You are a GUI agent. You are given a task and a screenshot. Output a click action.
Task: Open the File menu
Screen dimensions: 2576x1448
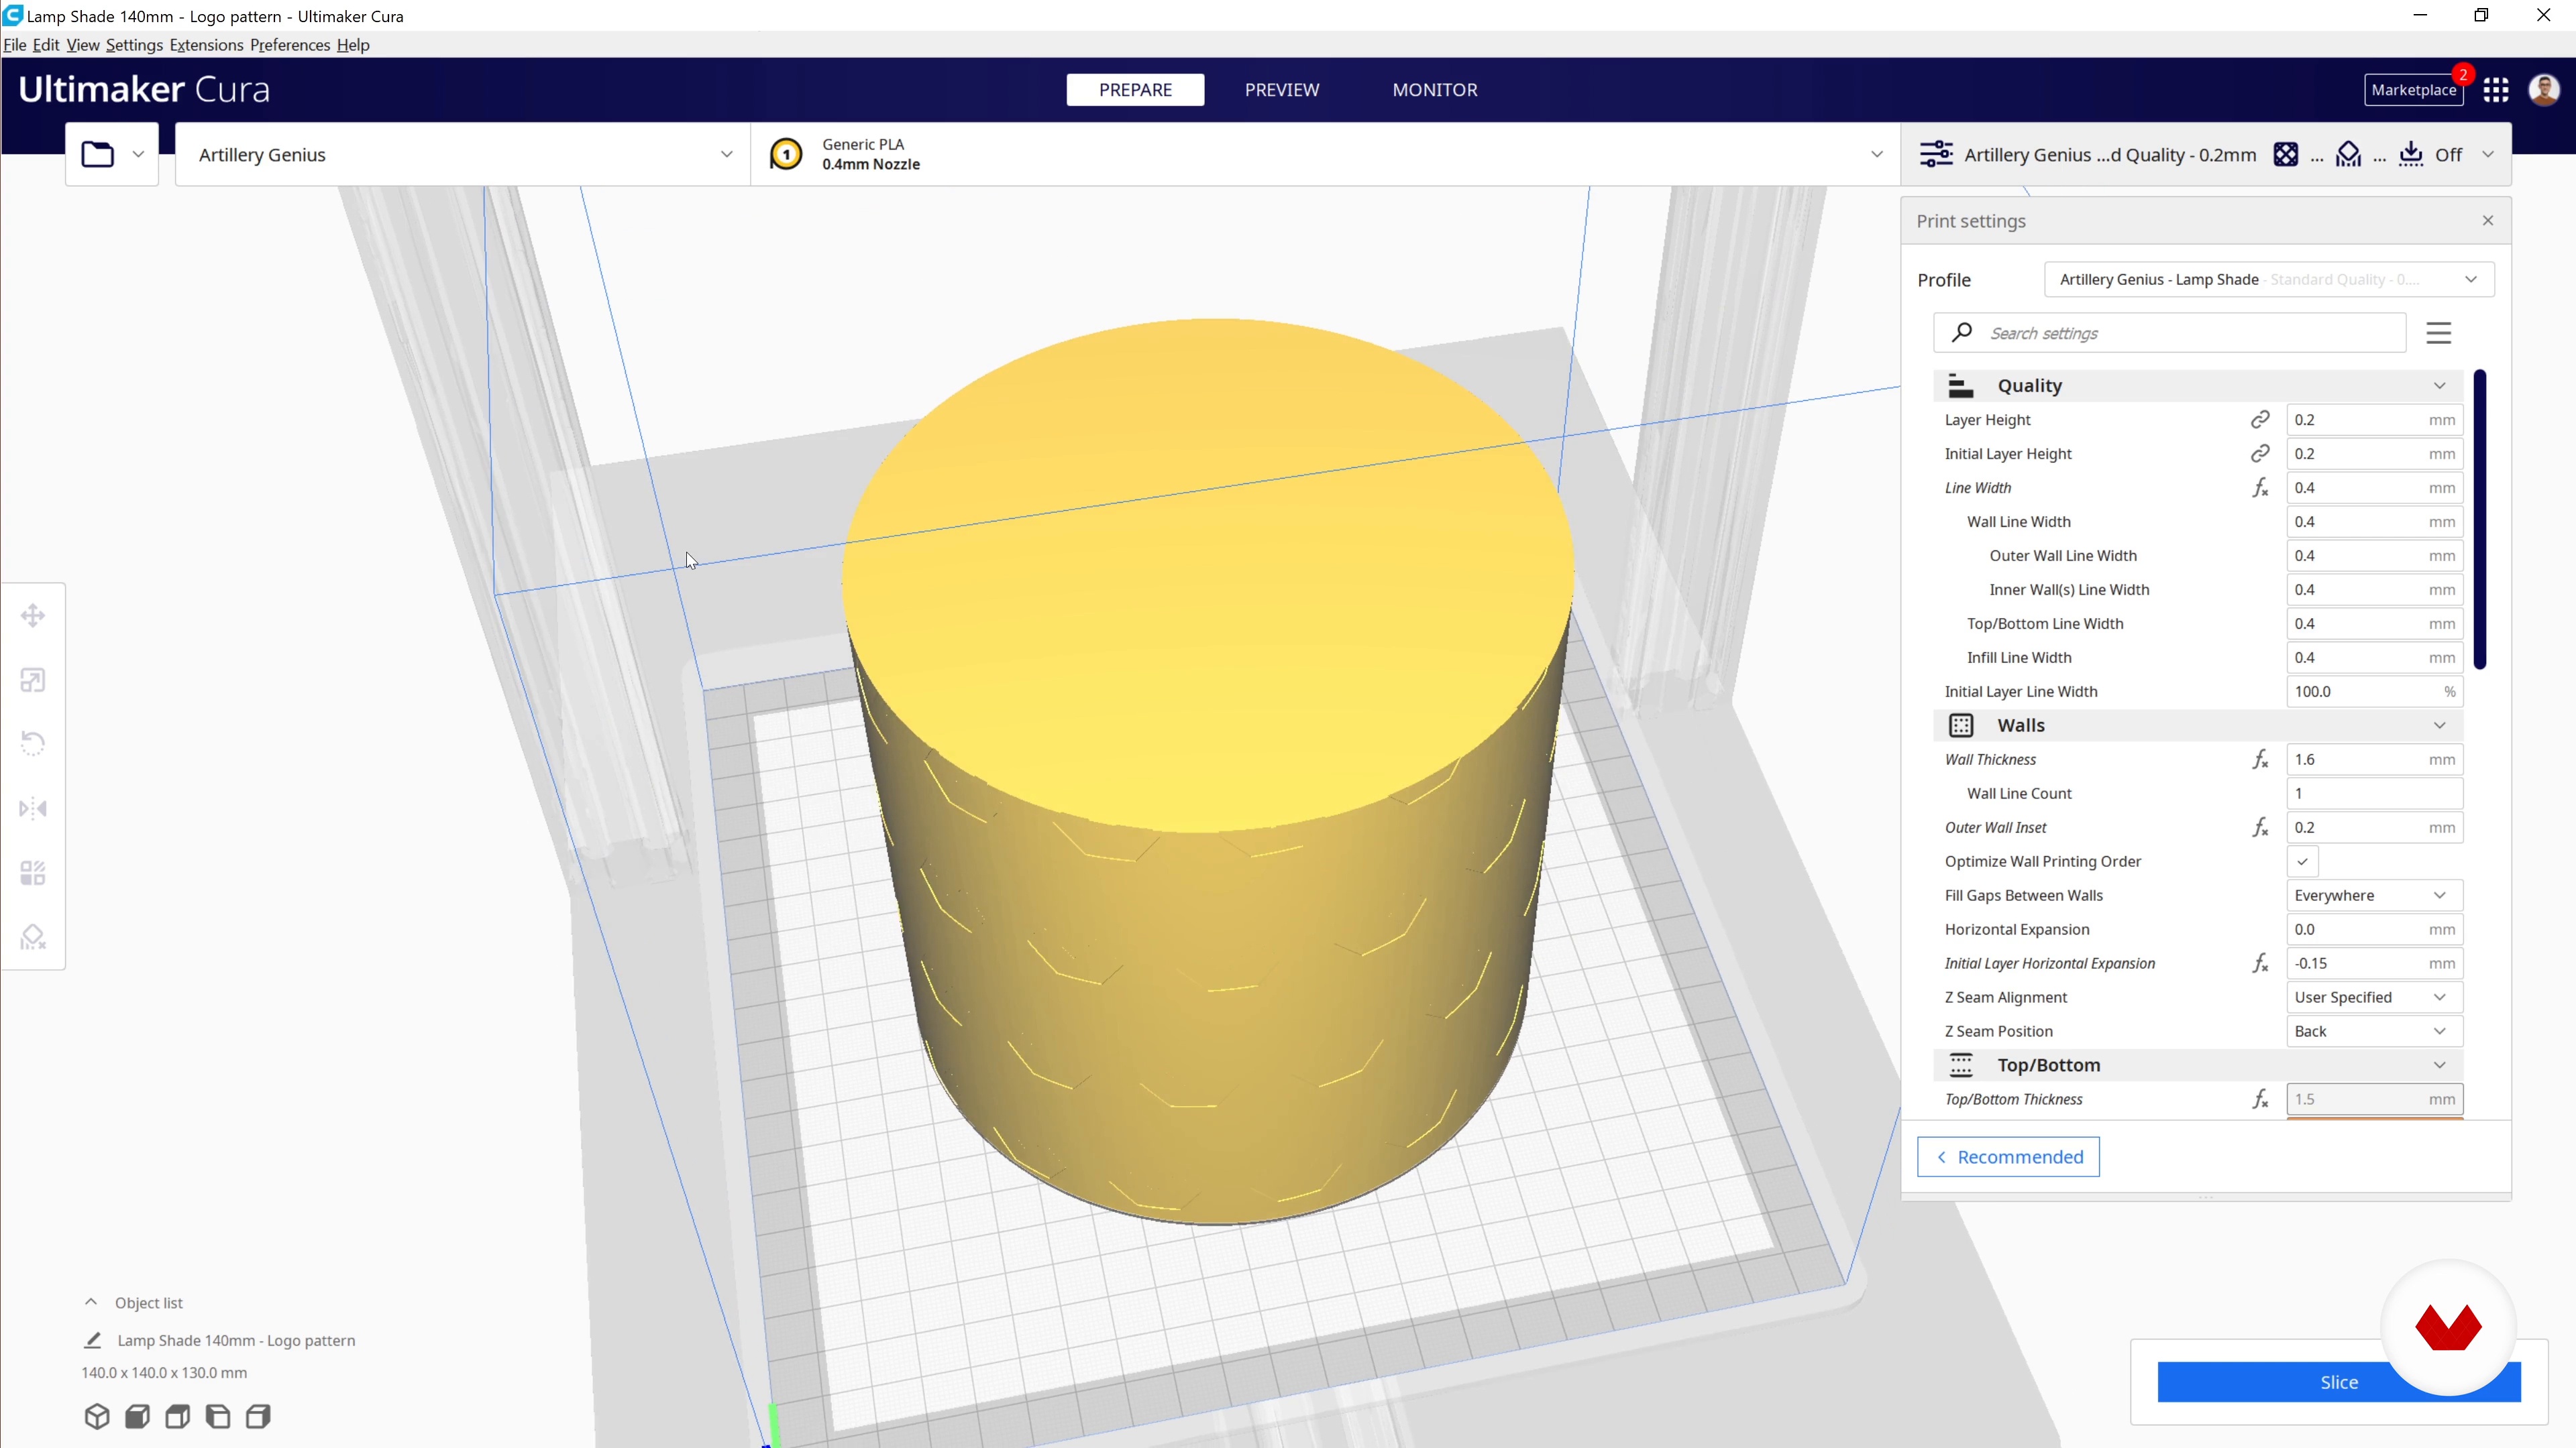[x=15, y=45]
